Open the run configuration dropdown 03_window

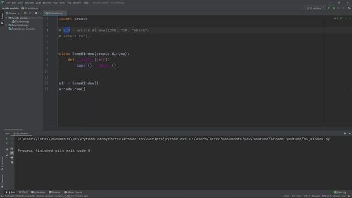pyautogui.click(x=316, y=8)
